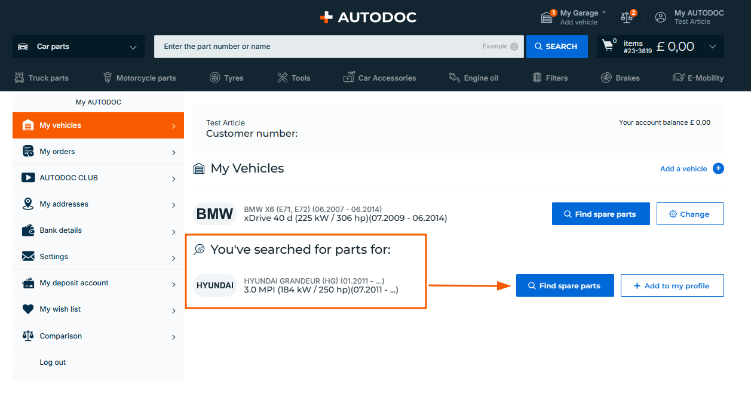Screen dimensions: 751x400
Task: Click the blue plus icon to add vehicle
Action: tap(718, 168)
